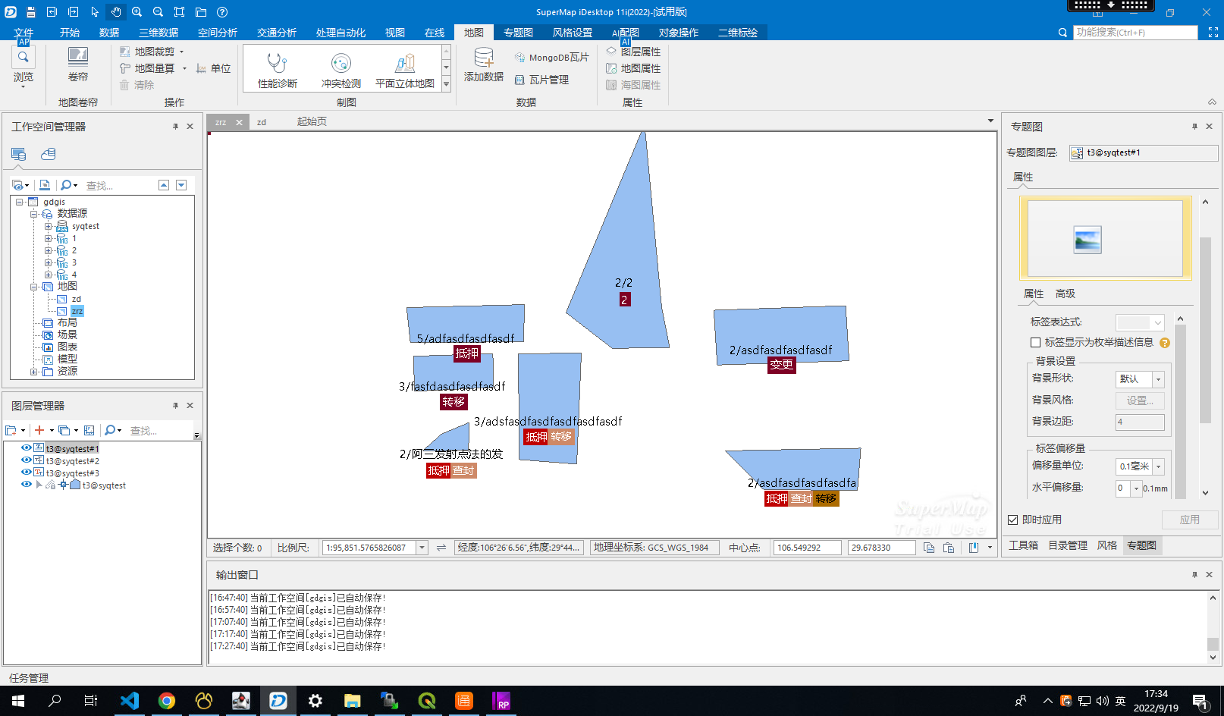Viewport: 1224px width, 716px height.
Task: Switch to the 高级 properties tab
Action: pyautogui.click(x=1065, y=294)
